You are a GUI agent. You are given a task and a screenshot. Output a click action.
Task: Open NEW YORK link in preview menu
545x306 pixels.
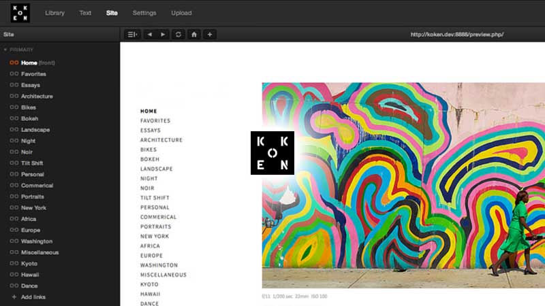(155, 236)
